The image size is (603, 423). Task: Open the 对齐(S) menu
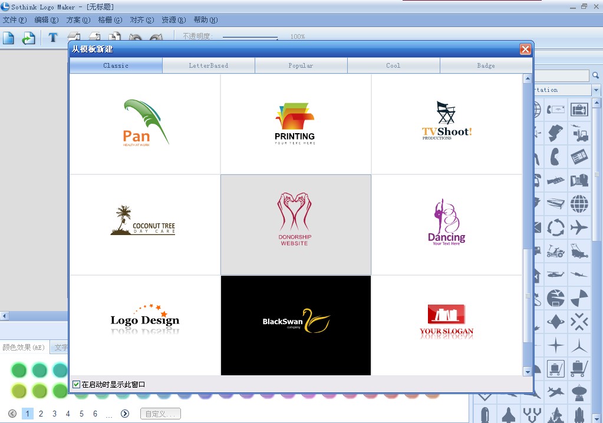tap(142, 20)
